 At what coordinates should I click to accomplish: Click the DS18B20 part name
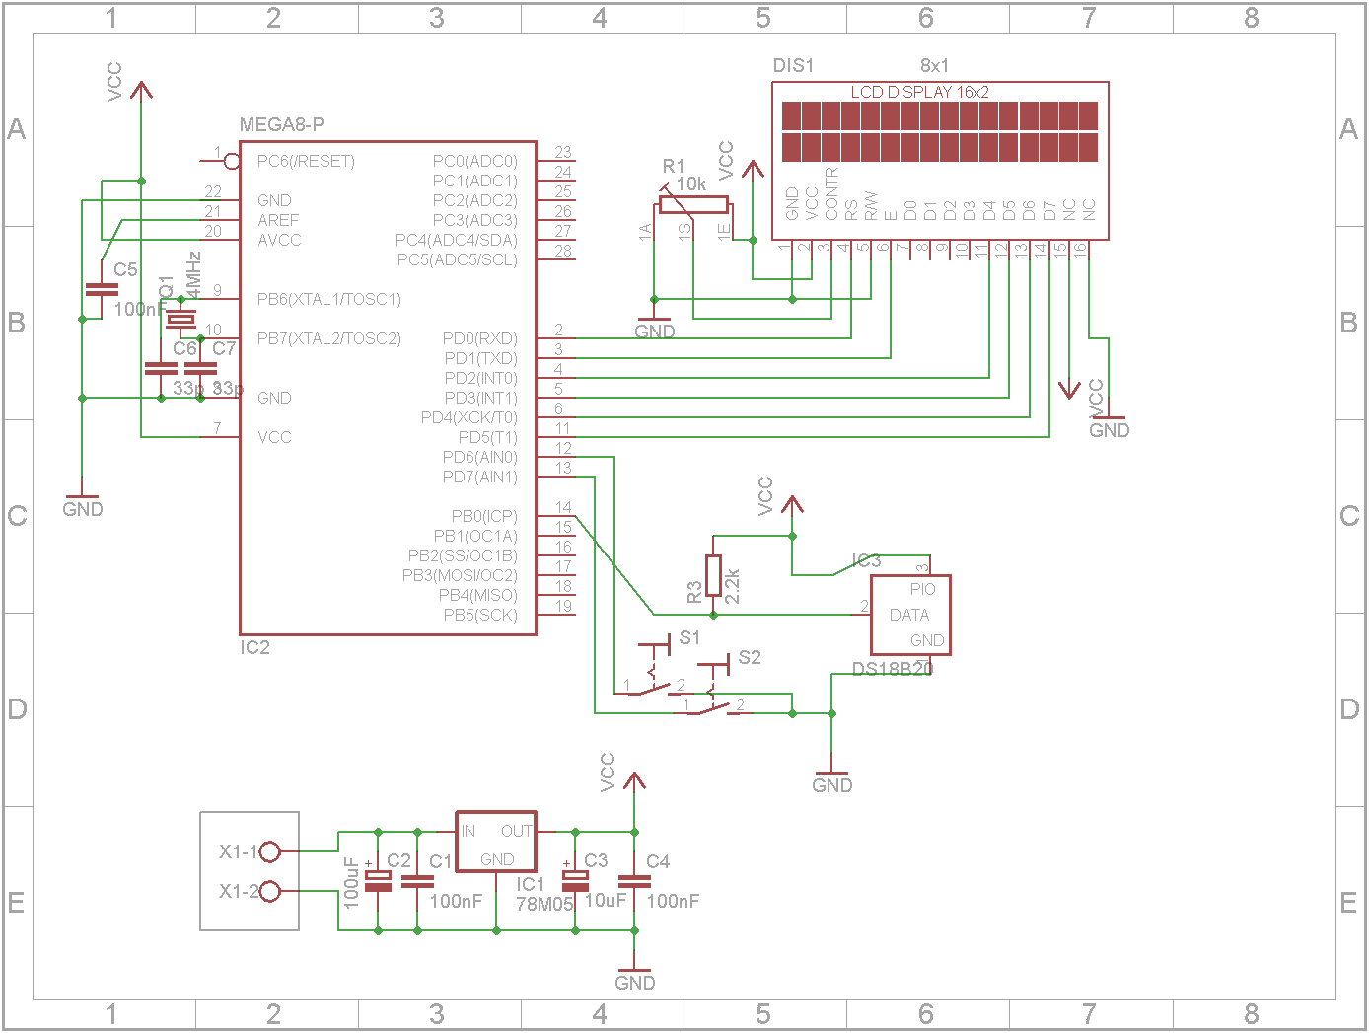pos(893,668)
